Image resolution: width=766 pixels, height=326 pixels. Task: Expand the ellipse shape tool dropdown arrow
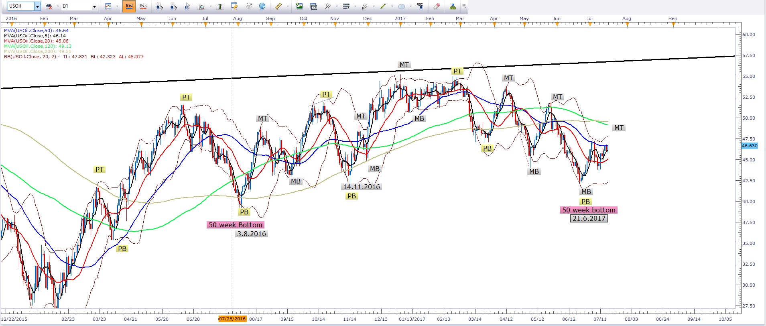point(410,6)
